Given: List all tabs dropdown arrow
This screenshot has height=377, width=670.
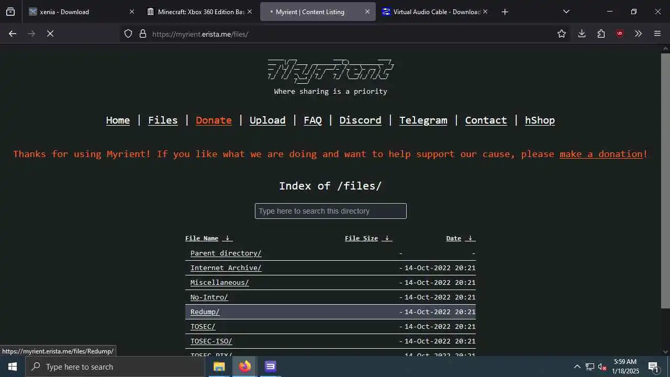Looking at the screenshot, I should point(566,12).
